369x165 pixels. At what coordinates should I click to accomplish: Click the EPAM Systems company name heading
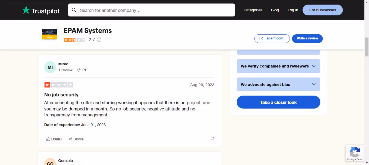(88, 31)
